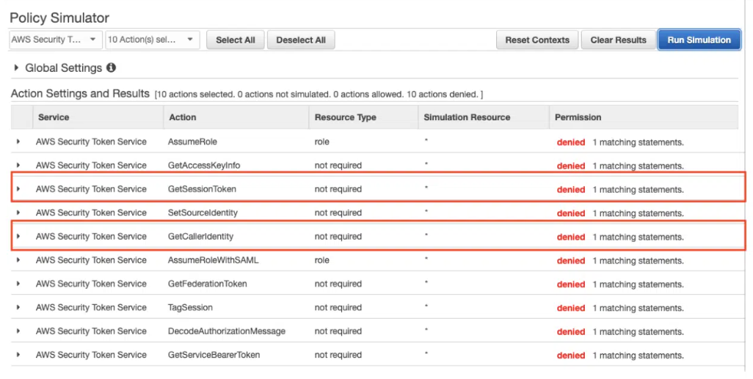Click the denied status for TagSession
Viewport: 753px width, 379px height.
[570, 308]
